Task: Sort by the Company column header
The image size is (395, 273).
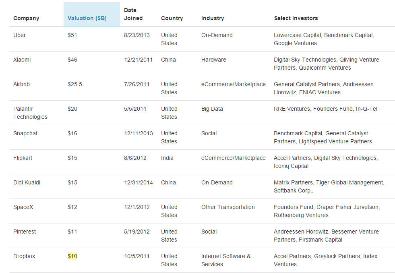Action: [26, 18]
